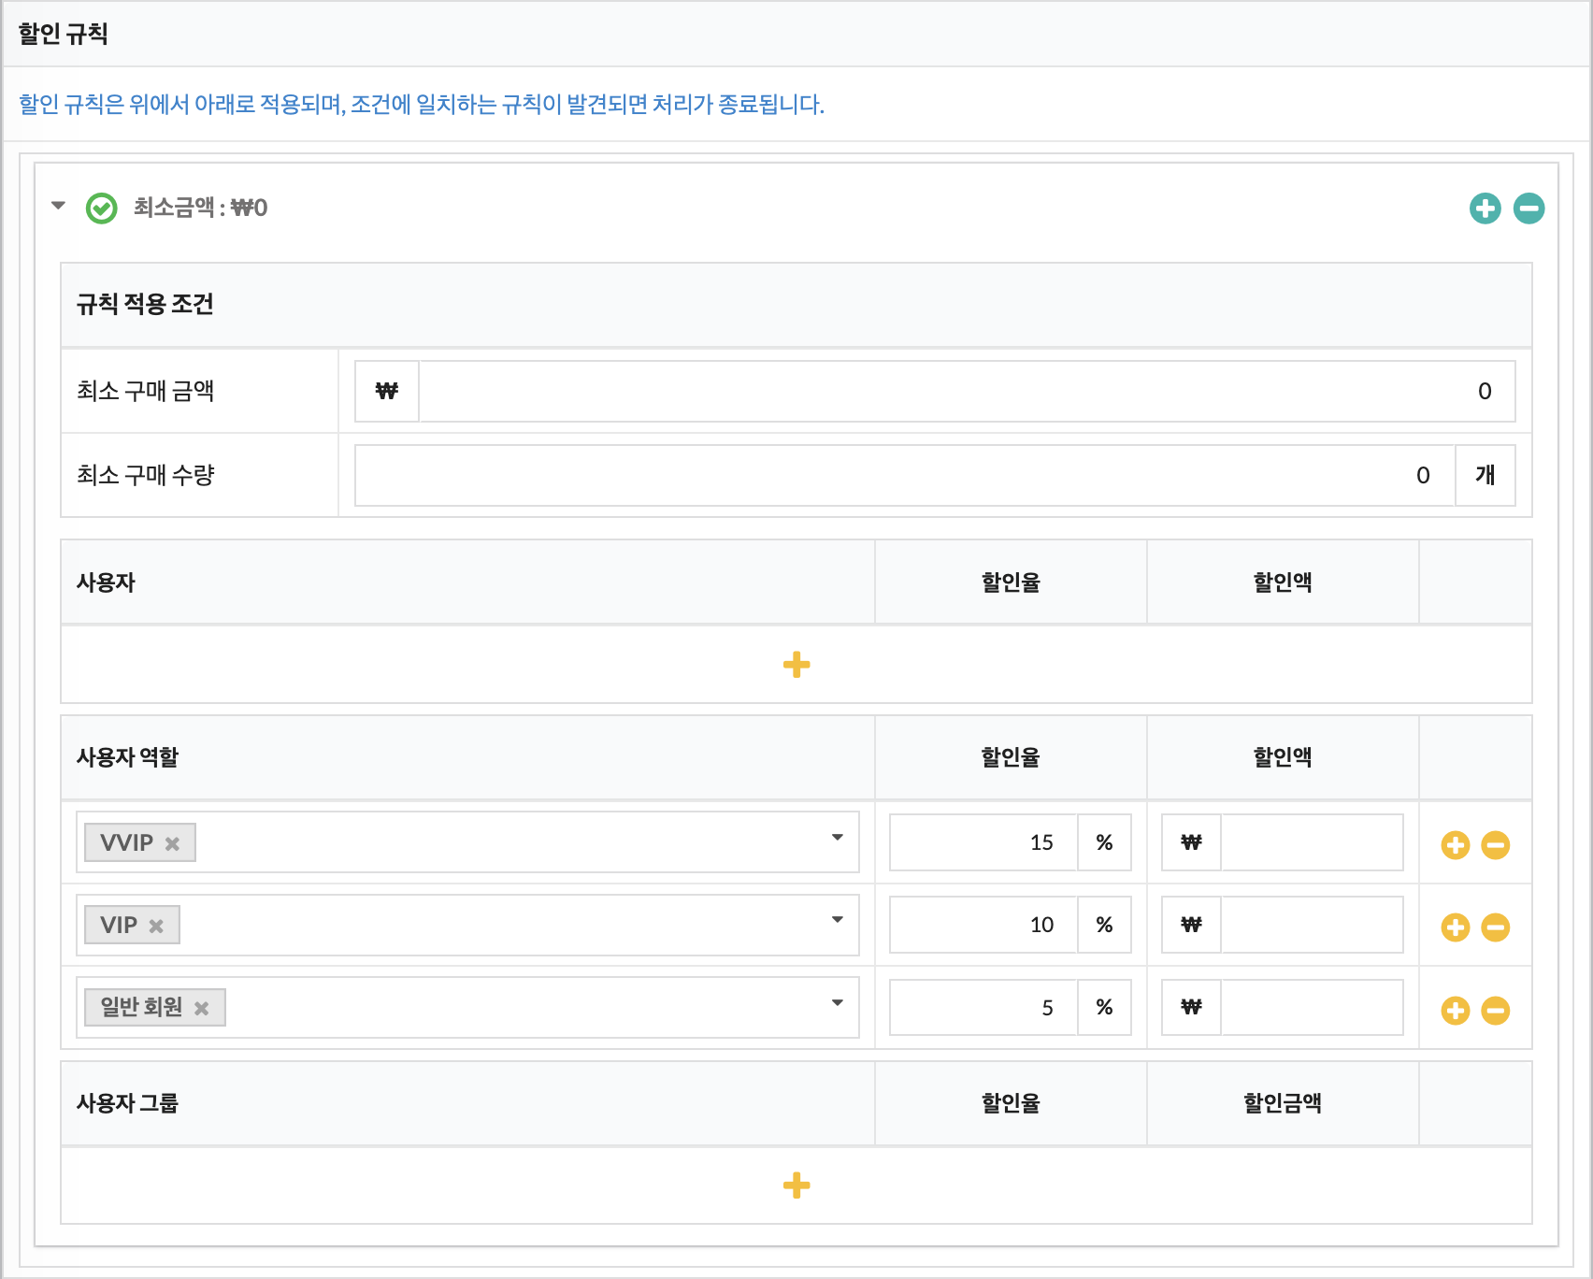Add a row after 일반 회원 role
The height and width of the screenshot is (1279, 1593).
[x=1455, y=1011]
